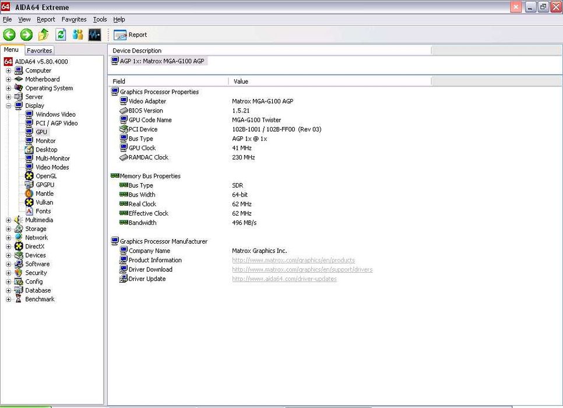Image resolution: width=563 pixels, height=408 pixels.
Task: Click the Devices category icon
Action: click(19, 255)
